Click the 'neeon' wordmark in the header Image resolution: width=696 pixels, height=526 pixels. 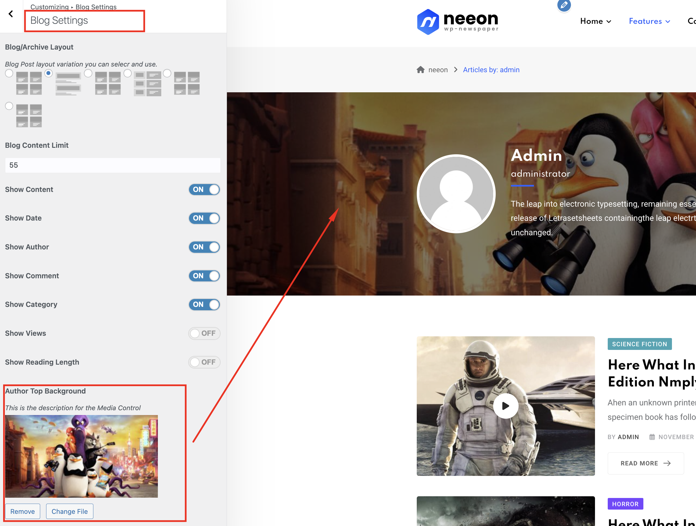(471, 19)
